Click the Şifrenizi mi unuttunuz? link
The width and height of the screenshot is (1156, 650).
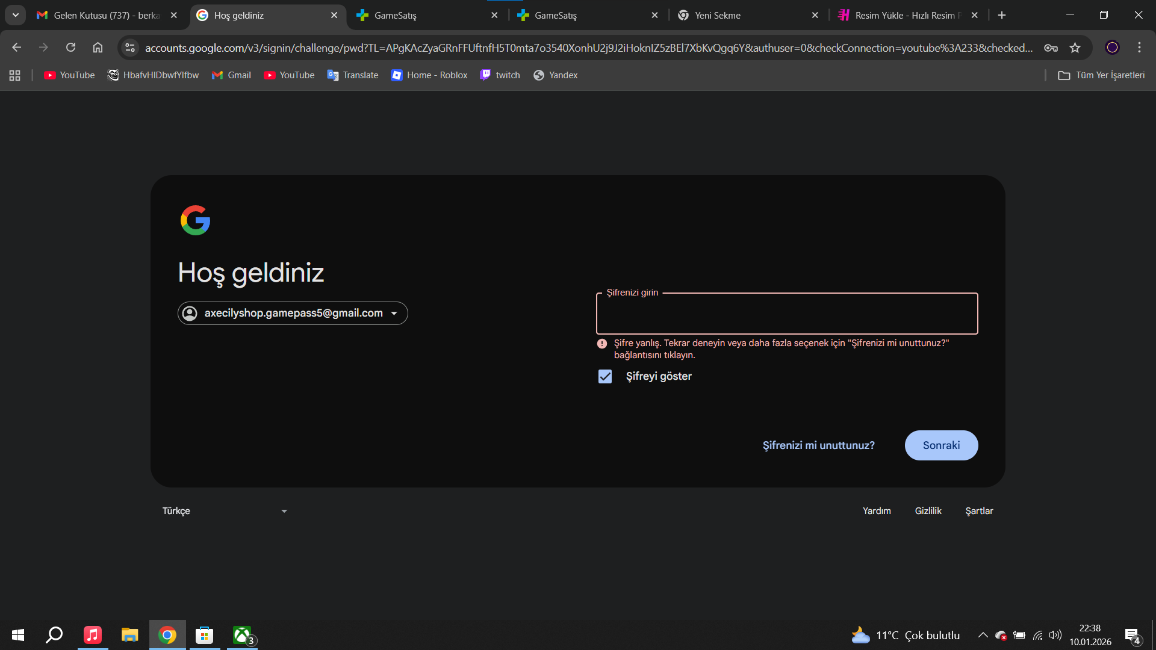pos(818,445)
